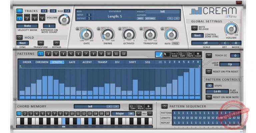Image resolution: width=256 pixels, height=133 pixels.
Task: Toggle the FREE rate button
Action: pos(175,44)
